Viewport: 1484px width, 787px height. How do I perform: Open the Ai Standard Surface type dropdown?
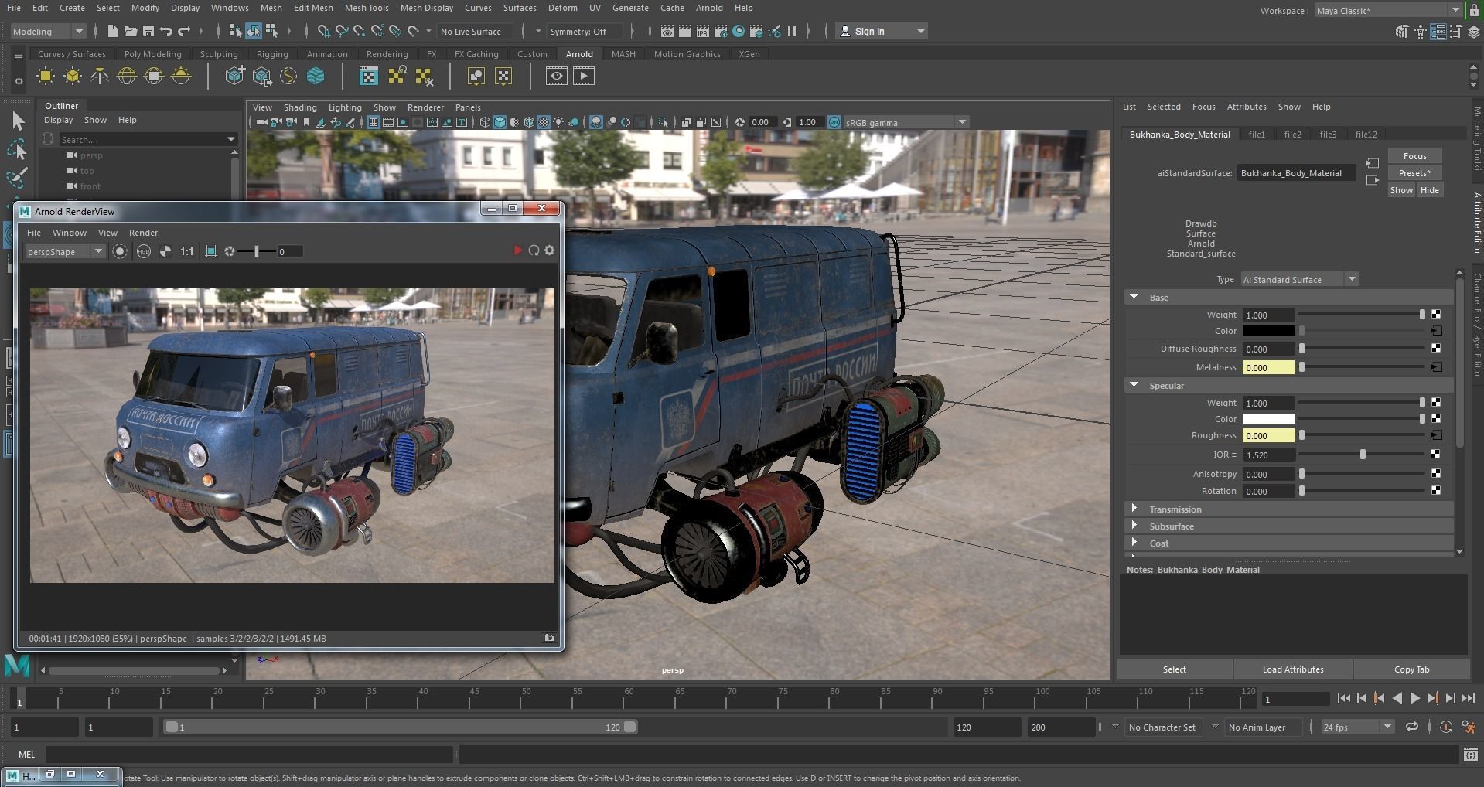1299,279
